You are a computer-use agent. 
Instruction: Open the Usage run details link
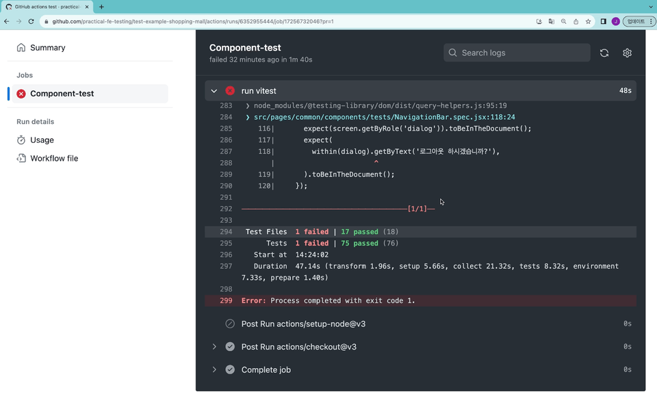point(42,140)
